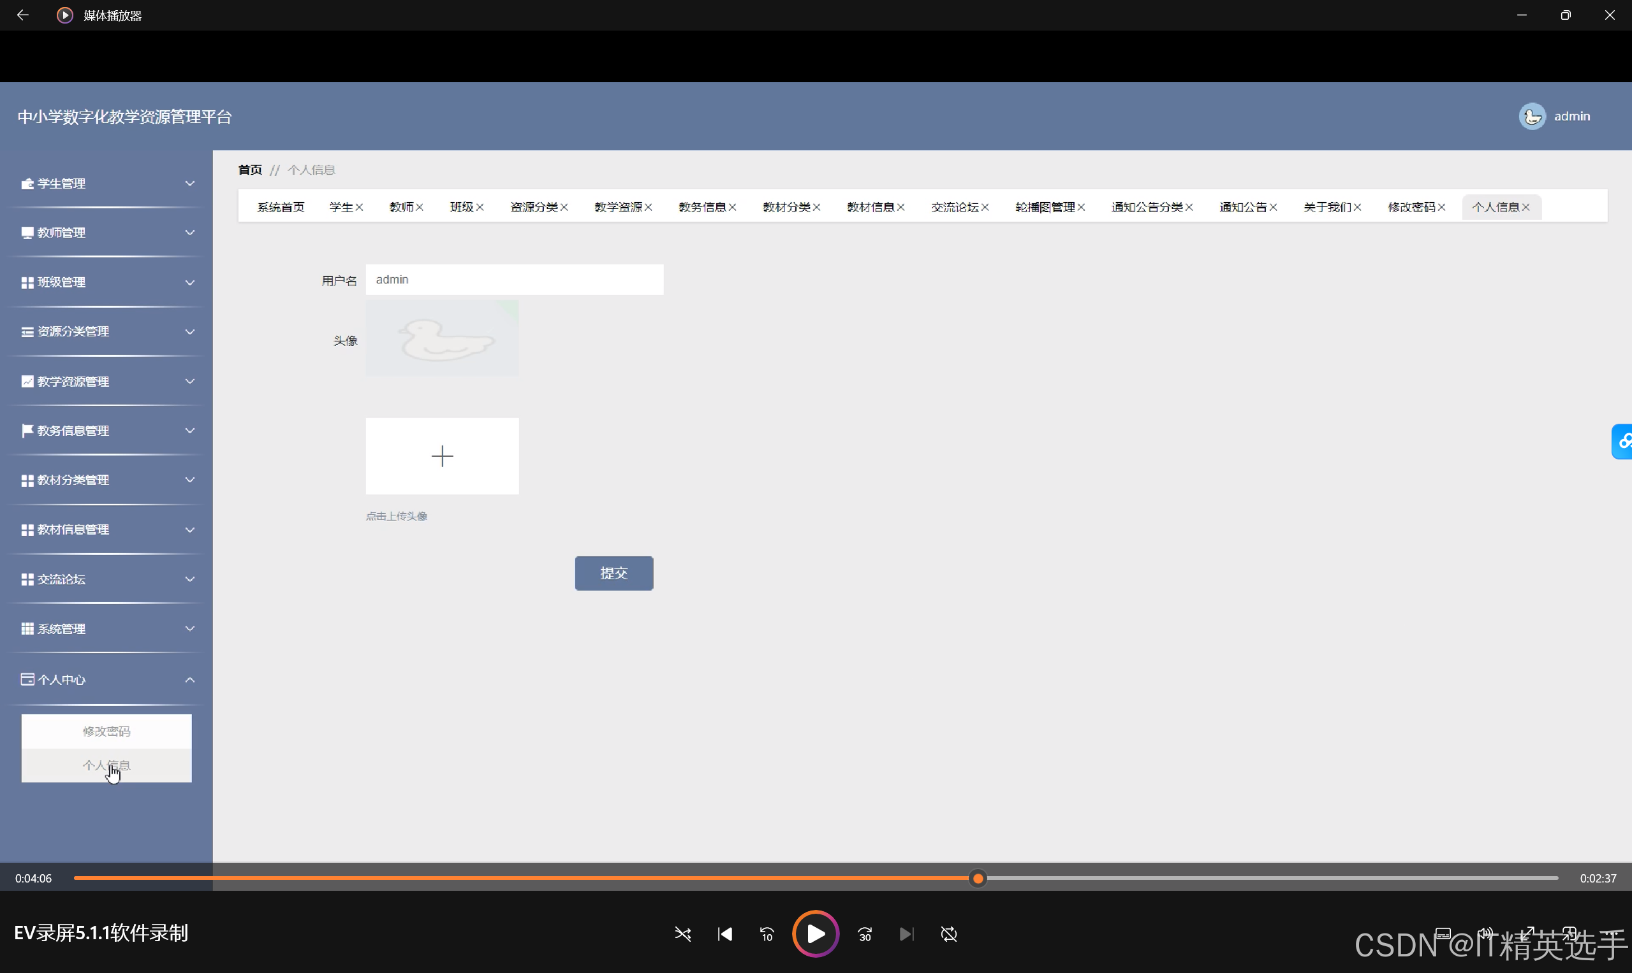The height and width of the screenshot is (973, 1632).
Task: Click the shuffle playback icon
Action: (x=682, y=933)
